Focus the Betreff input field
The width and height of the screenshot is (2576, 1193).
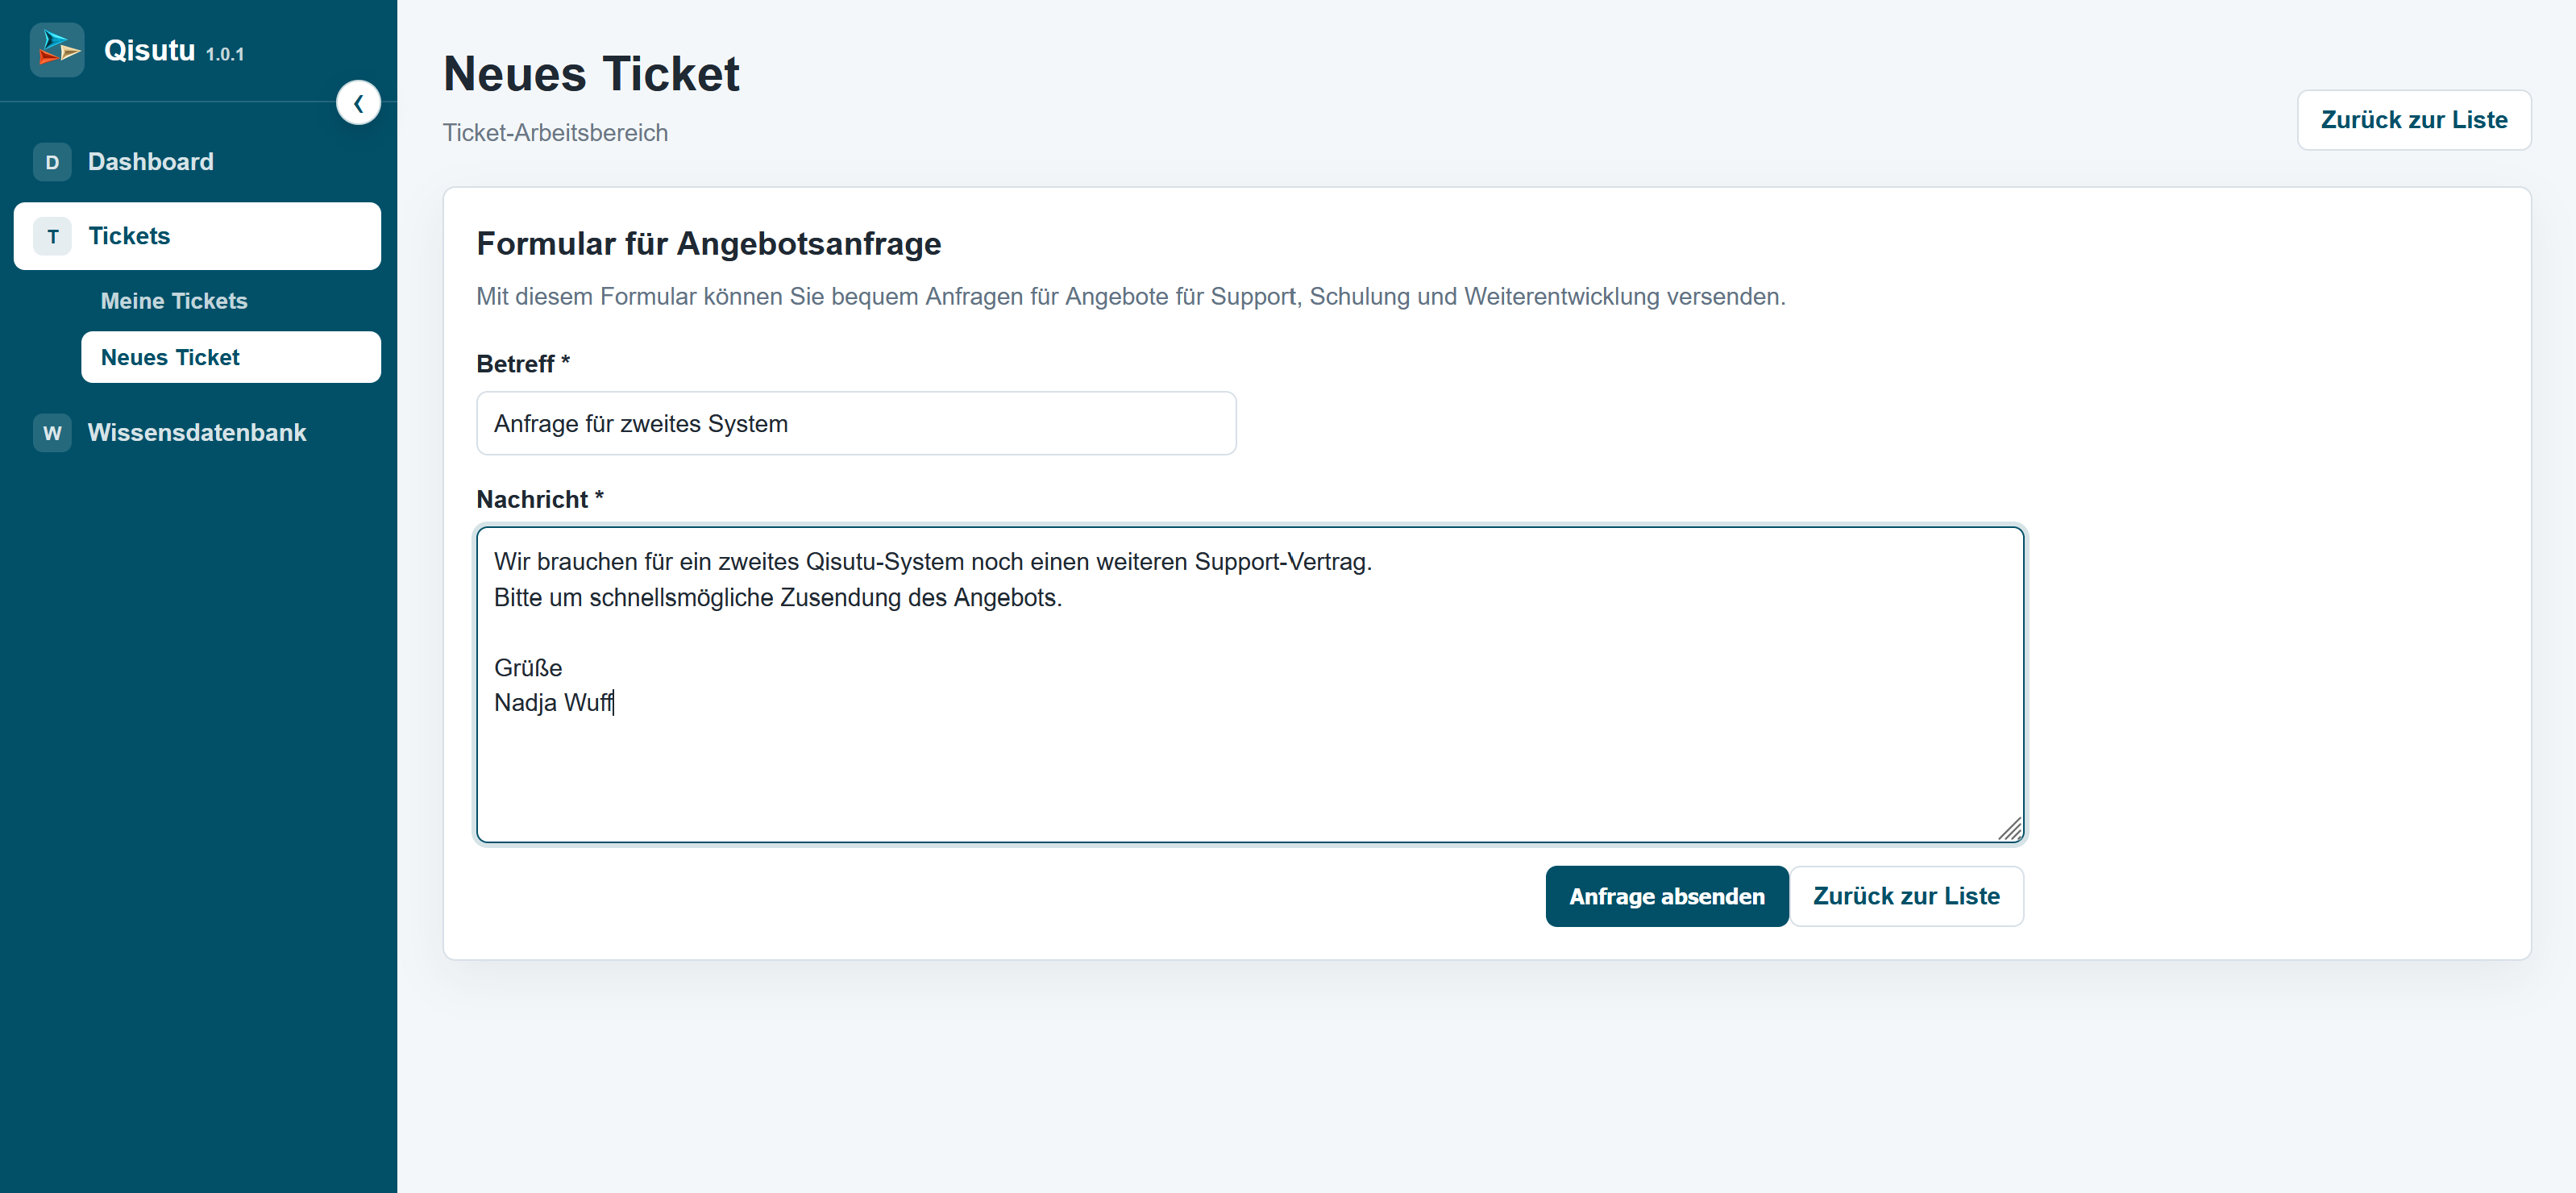[856, 424]
